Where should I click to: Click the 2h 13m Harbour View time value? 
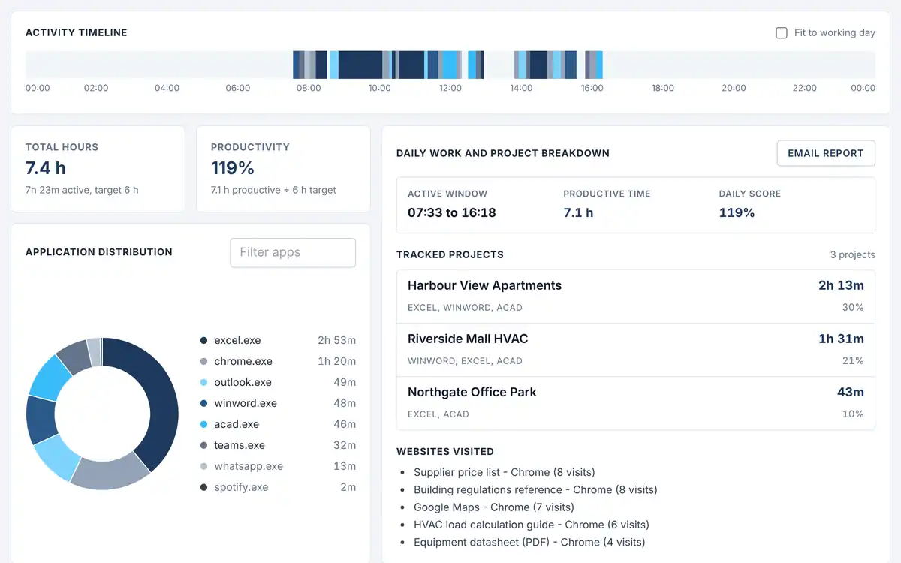[841, 285]
